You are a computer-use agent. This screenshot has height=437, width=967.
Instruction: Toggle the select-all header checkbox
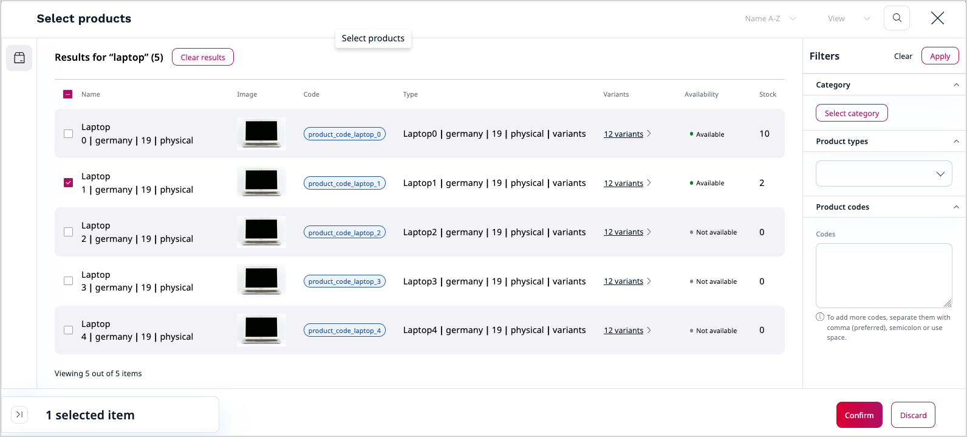tap(68, 94)
